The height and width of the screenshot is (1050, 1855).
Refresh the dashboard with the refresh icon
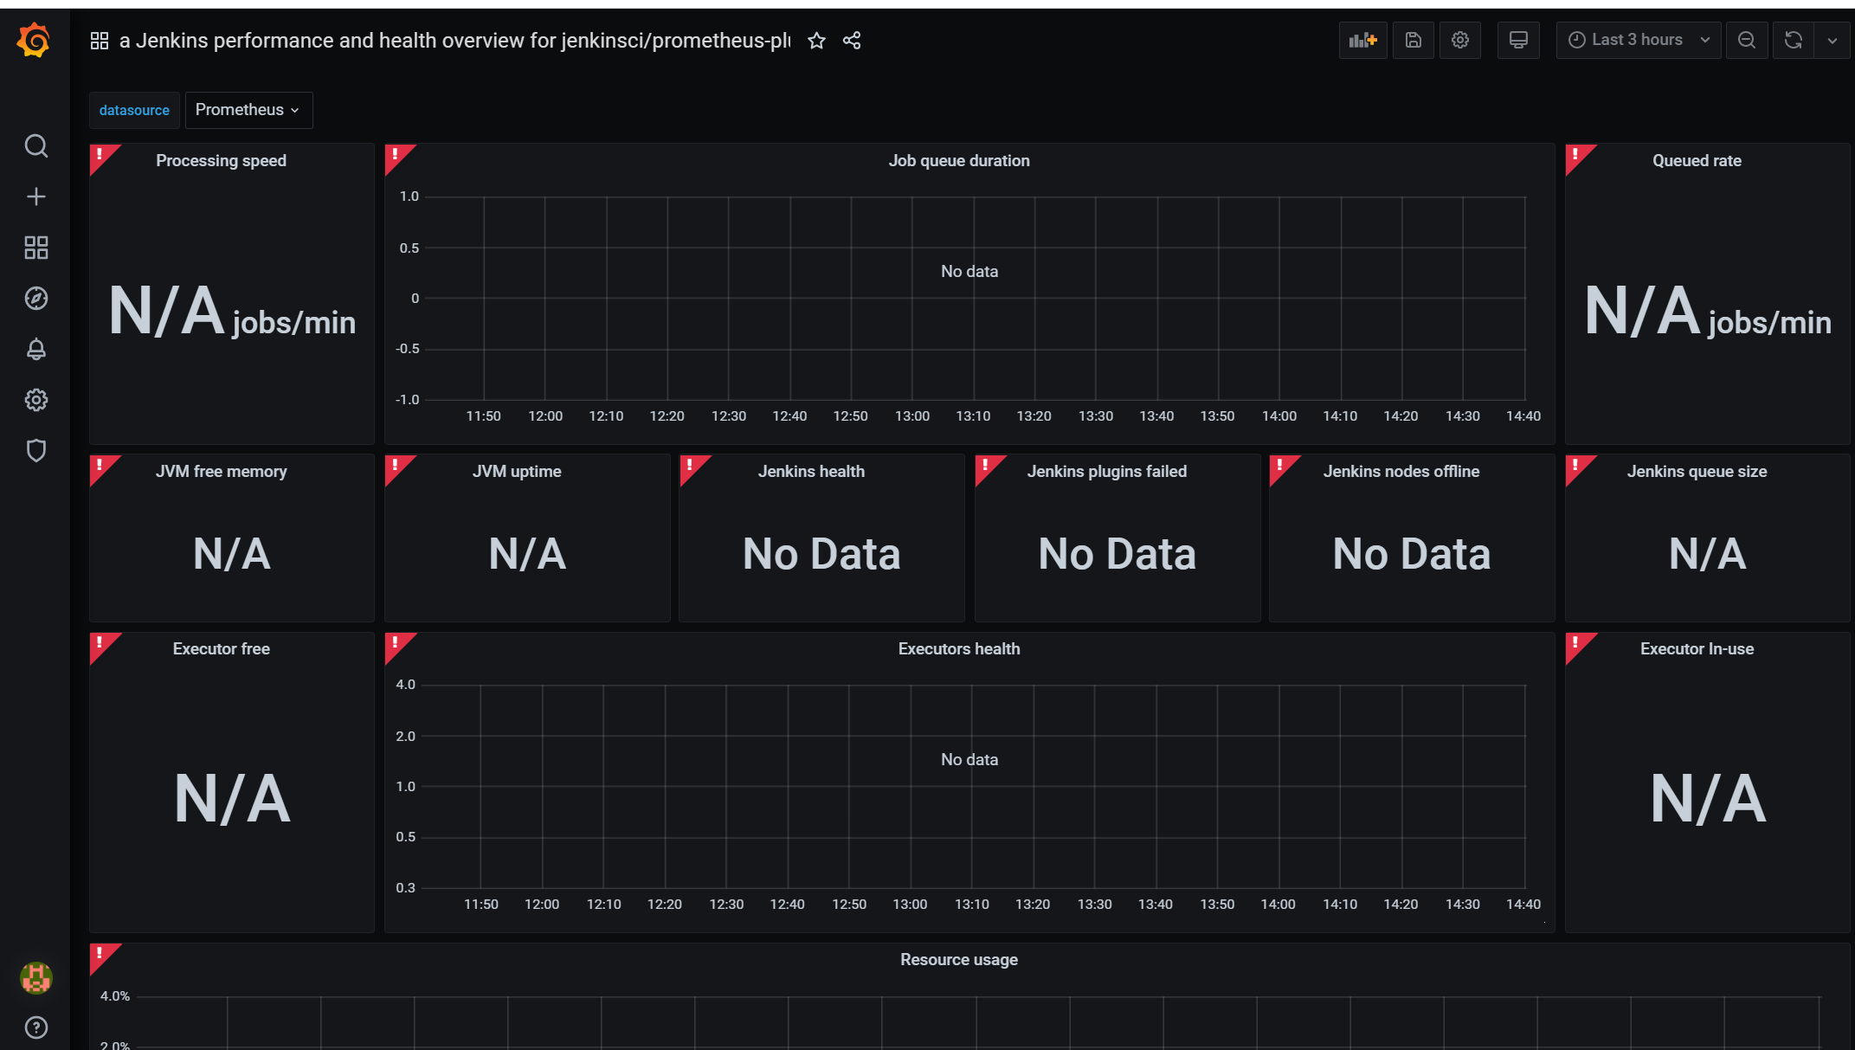[x=1793, y=40]
